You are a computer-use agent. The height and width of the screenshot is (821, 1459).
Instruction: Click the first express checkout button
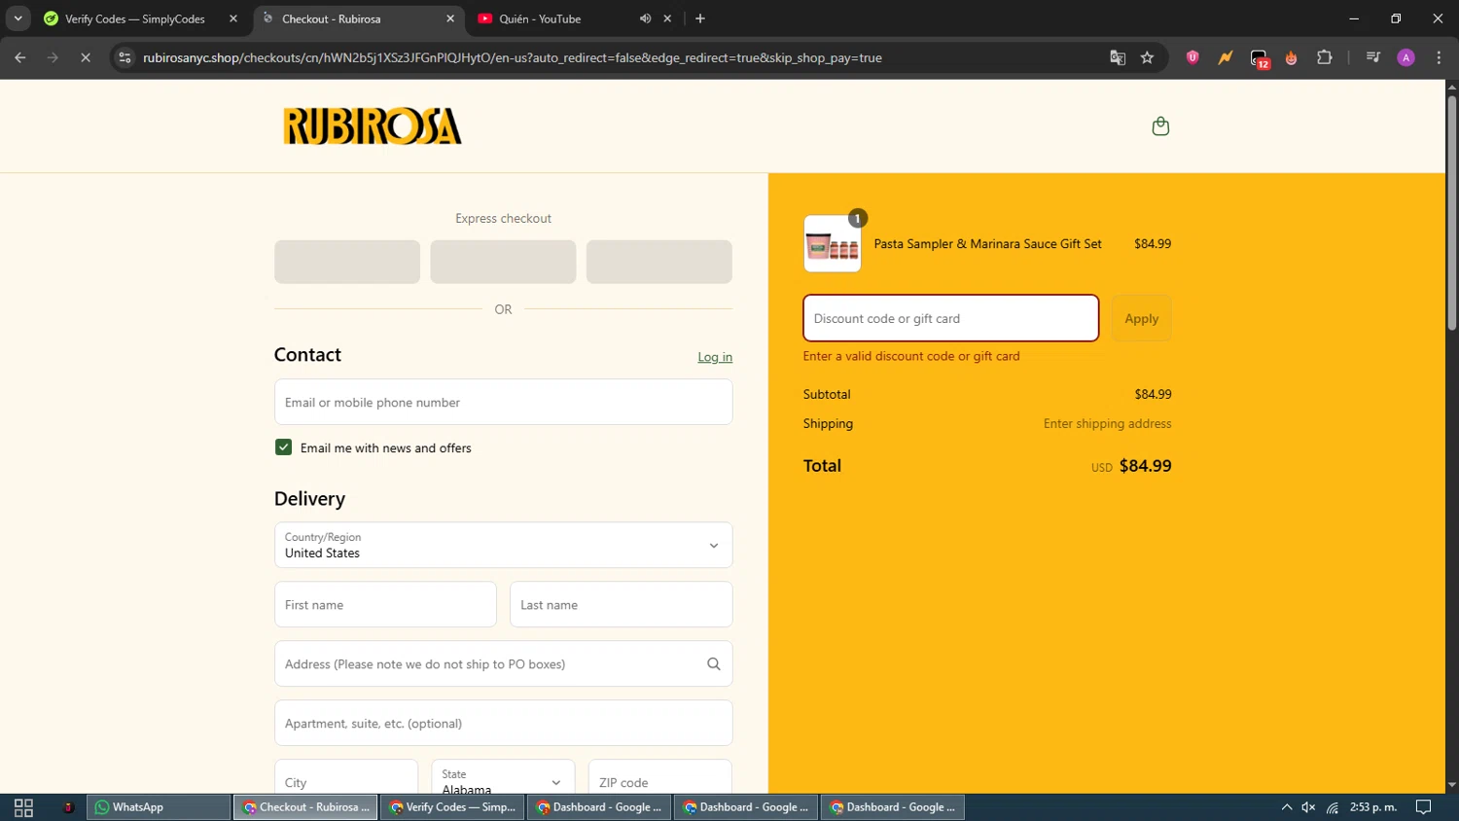tap(347, 262)
